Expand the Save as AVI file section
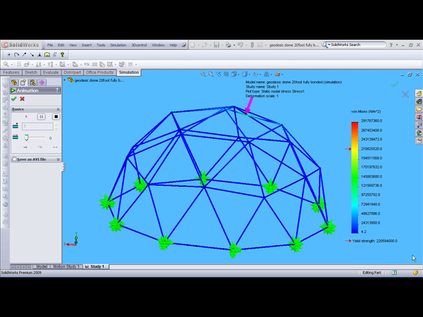Viewport: 423px width, 317px height. point(58,159)
